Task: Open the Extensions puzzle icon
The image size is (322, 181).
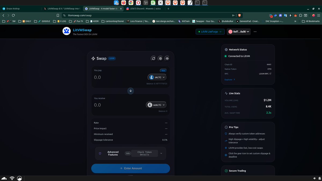Action: coord(301,16)
